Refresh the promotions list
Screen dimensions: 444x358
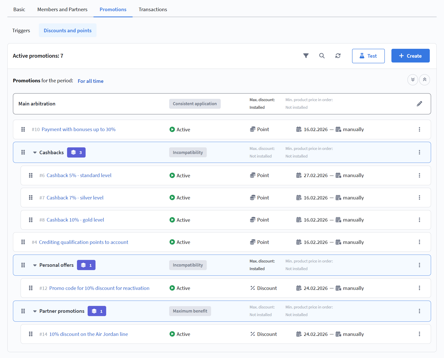point(338,56)
